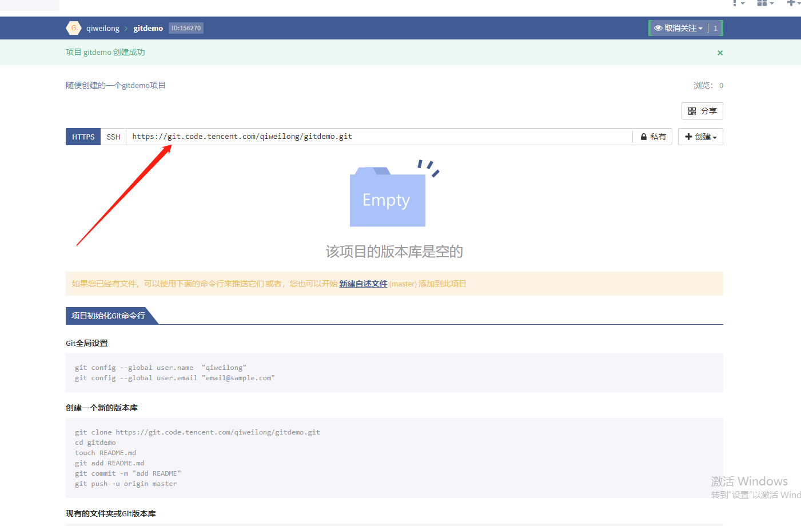The image size is (801, 526).
Task: Open the 新建自述文件 link
Action: (363, 284)
